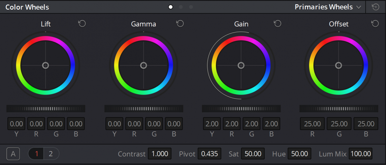Switch to page 1 of adjustments
Screen dimensions: 386x165
tap(37, 154)
